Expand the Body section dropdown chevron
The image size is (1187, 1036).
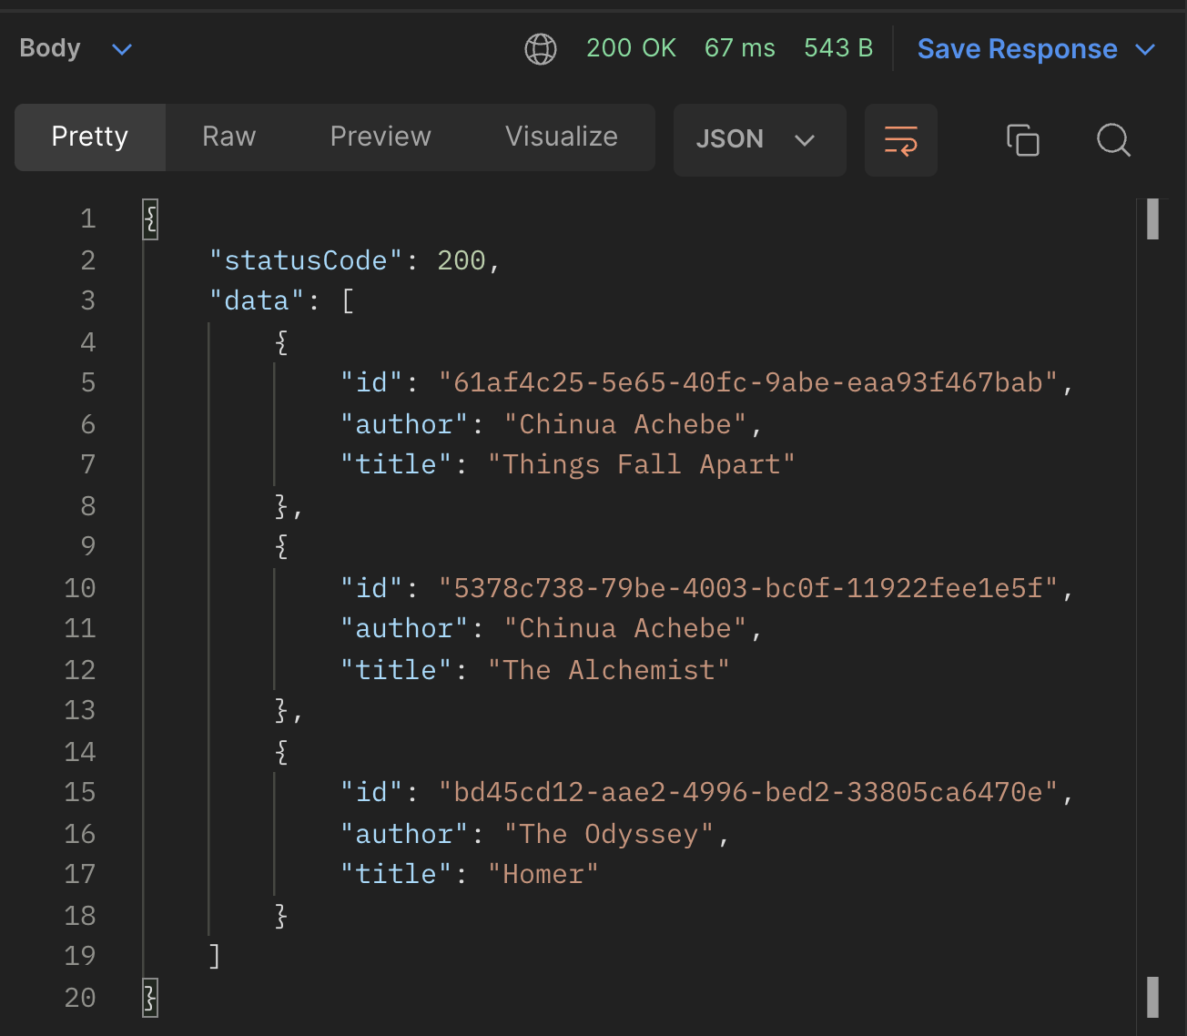[122, 49]
